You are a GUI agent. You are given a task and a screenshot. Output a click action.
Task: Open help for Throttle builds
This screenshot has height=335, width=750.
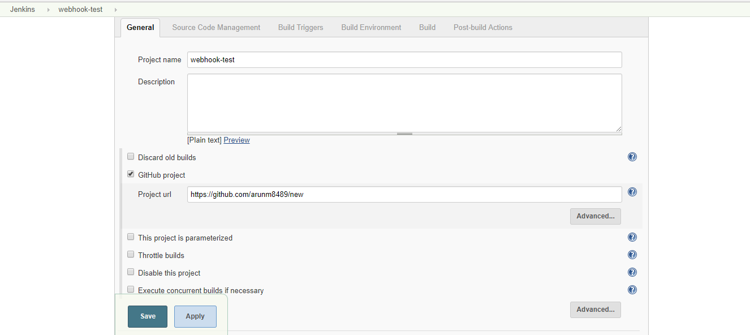pos(632,255)
